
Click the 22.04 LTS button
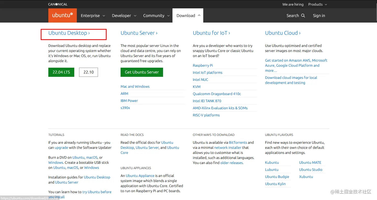coord(61,72)
